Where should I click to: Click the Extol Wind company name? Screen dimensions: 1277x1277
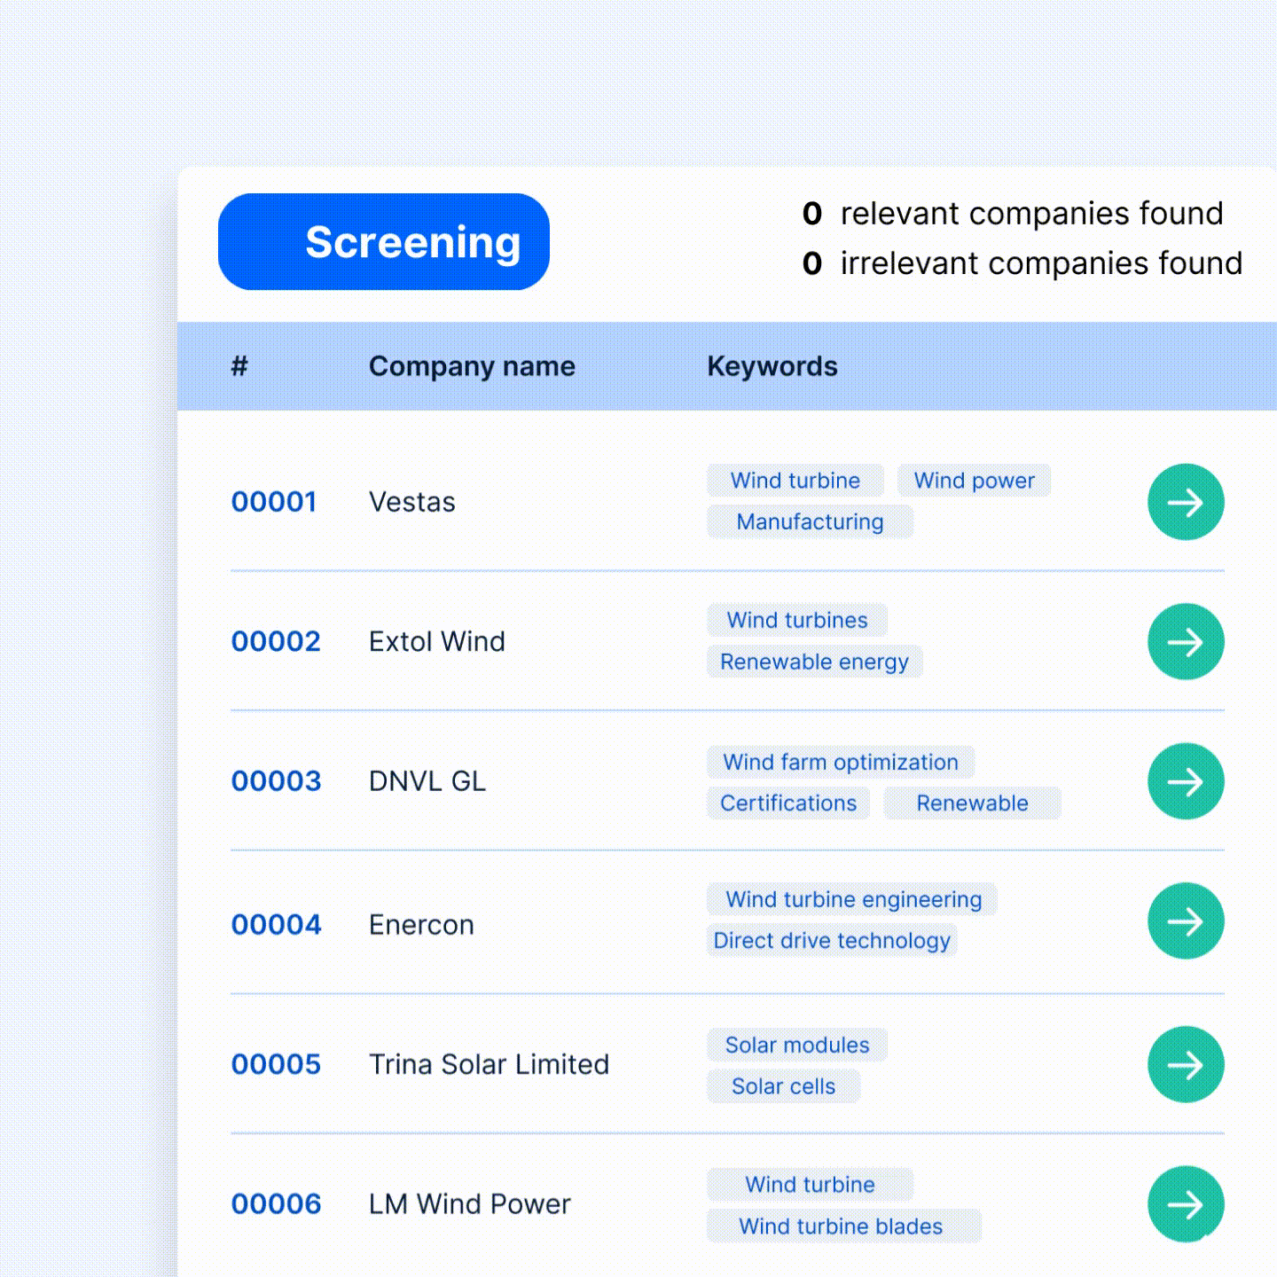(437, 641)
